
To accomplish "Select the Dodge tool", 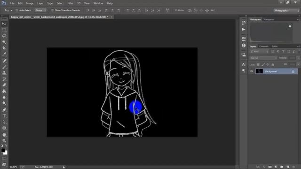I will pyautogui.click(x=4, y=103).
